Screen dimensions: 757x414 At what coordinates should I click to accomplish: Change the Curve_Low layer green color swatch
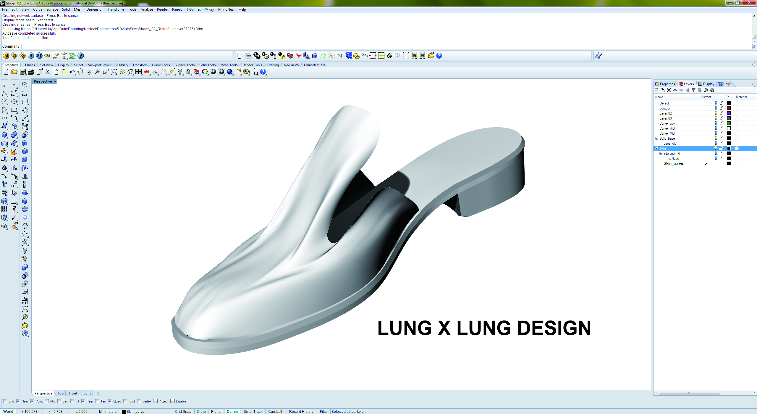729,123
